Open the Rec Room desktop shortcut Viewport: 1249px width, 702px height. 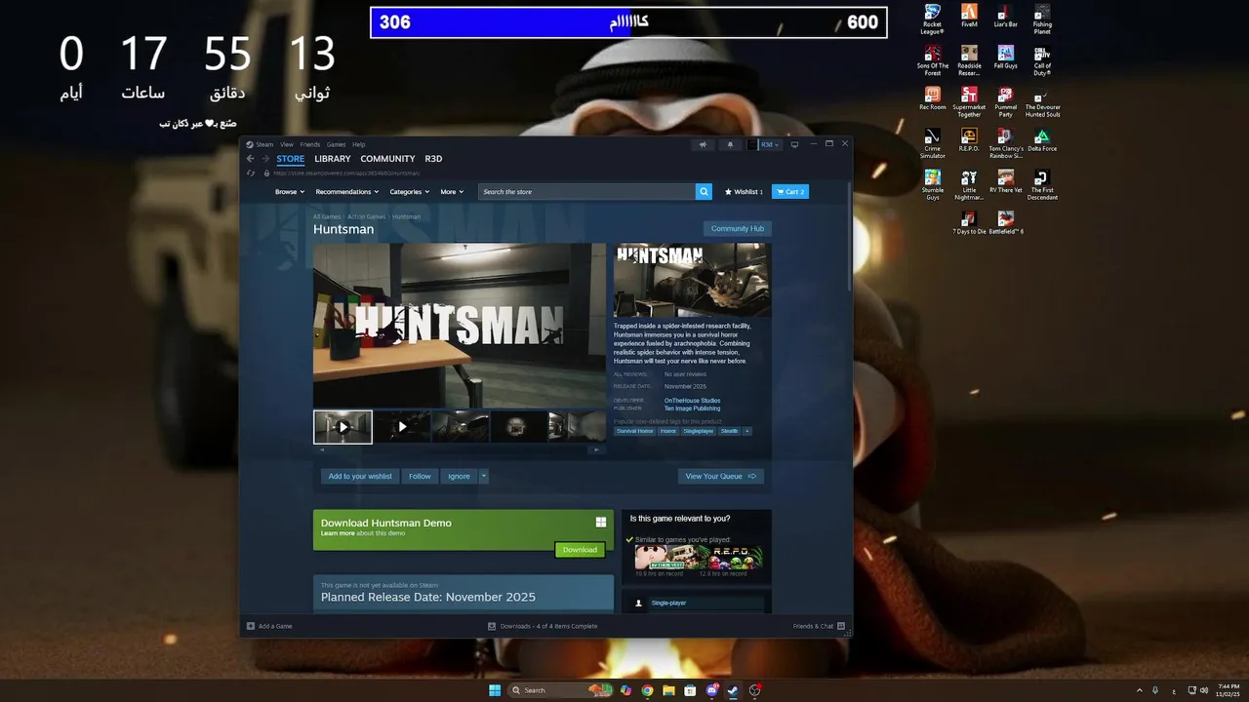click(x=933, y=98)
